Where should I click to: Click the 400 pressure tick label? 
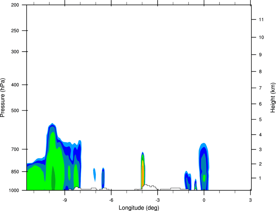click(x=15, y=85)
